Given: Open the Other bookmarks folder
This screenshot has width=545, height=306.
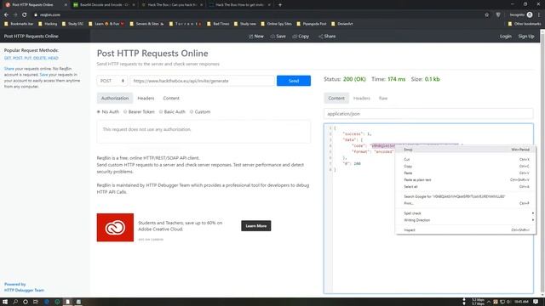Looking at the screenshot, I should click(x=525, y=24).
